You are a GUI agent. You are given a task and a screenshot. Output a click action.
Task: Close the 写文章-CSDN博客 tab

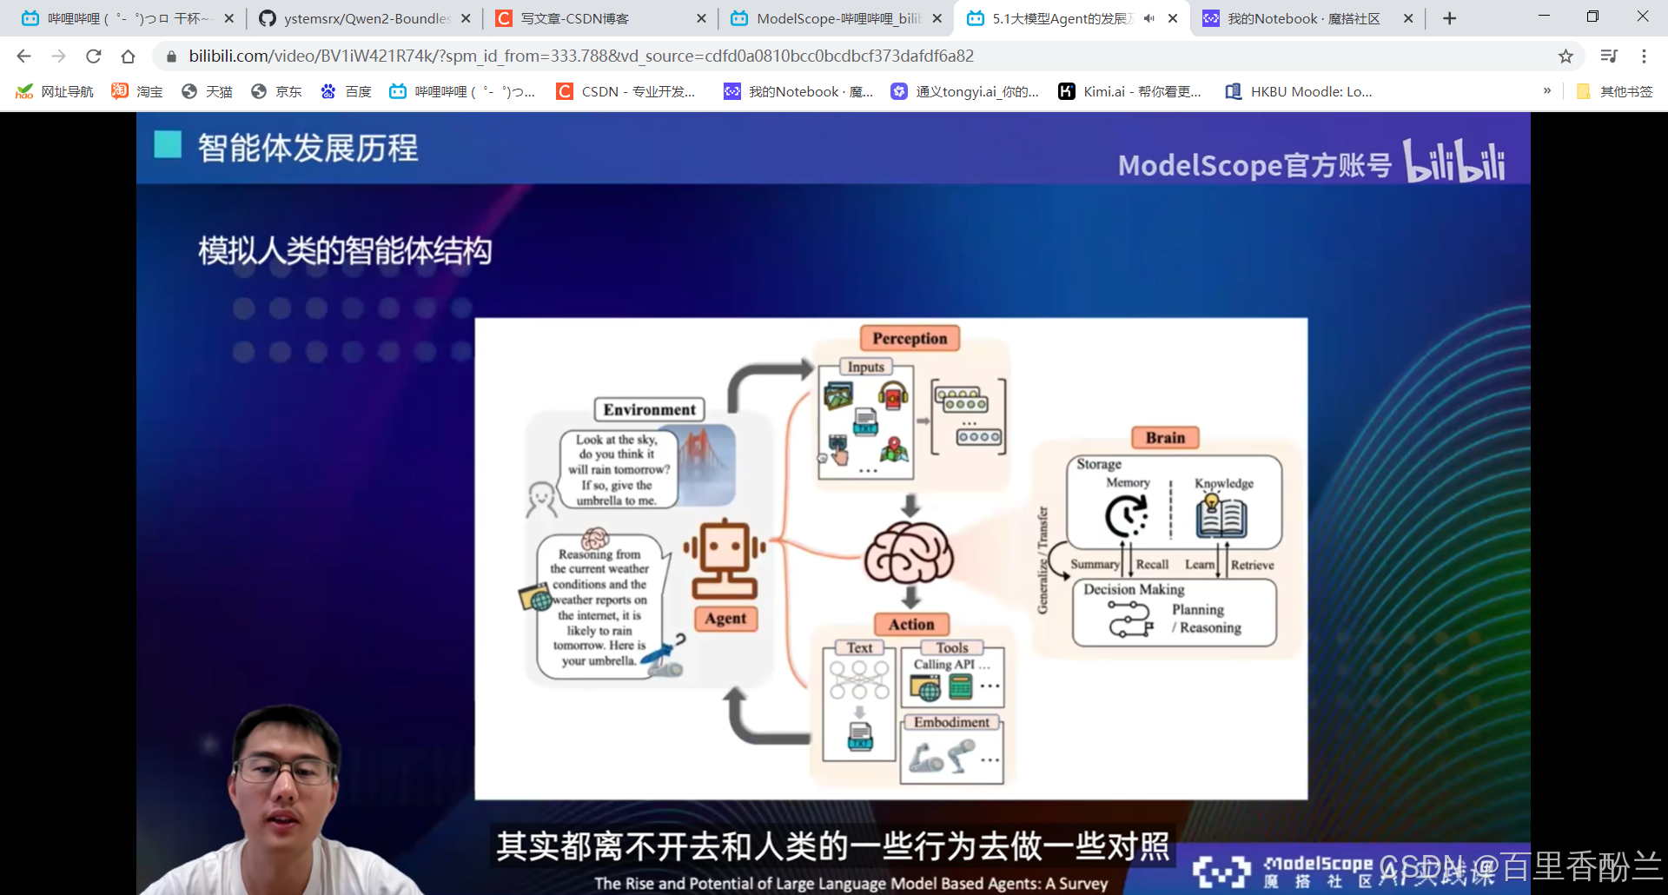point(701,18)
